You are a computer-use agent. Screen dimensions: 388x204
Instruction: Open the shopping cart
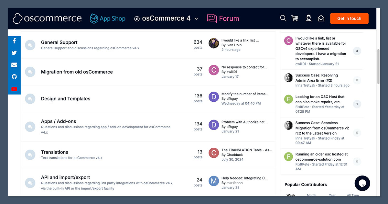pyautogui.click(x=295, y=18)
